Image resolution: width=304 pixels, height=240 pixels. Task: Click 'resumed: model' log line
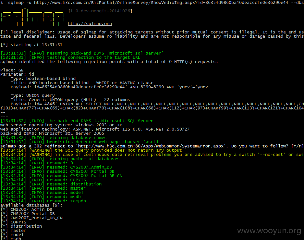pos(42,193)
